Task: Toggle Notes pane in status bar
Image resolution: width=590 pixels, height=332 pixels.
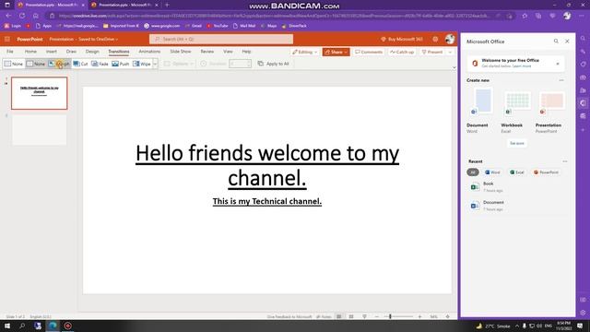Action: click(324, 317)
